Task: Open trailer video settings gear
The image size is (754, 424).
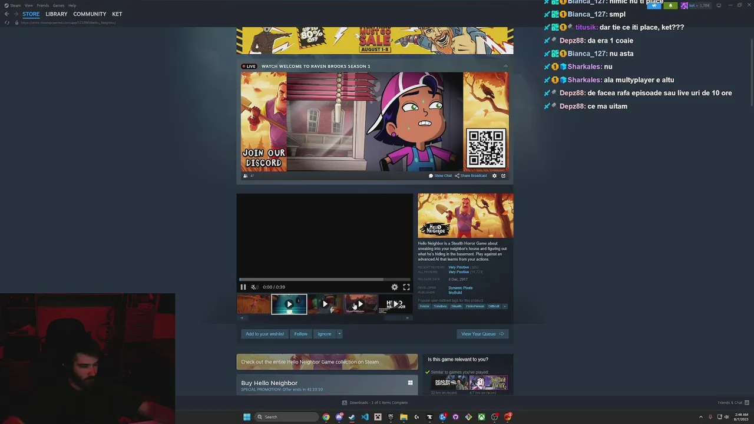Action: [395, 287]
